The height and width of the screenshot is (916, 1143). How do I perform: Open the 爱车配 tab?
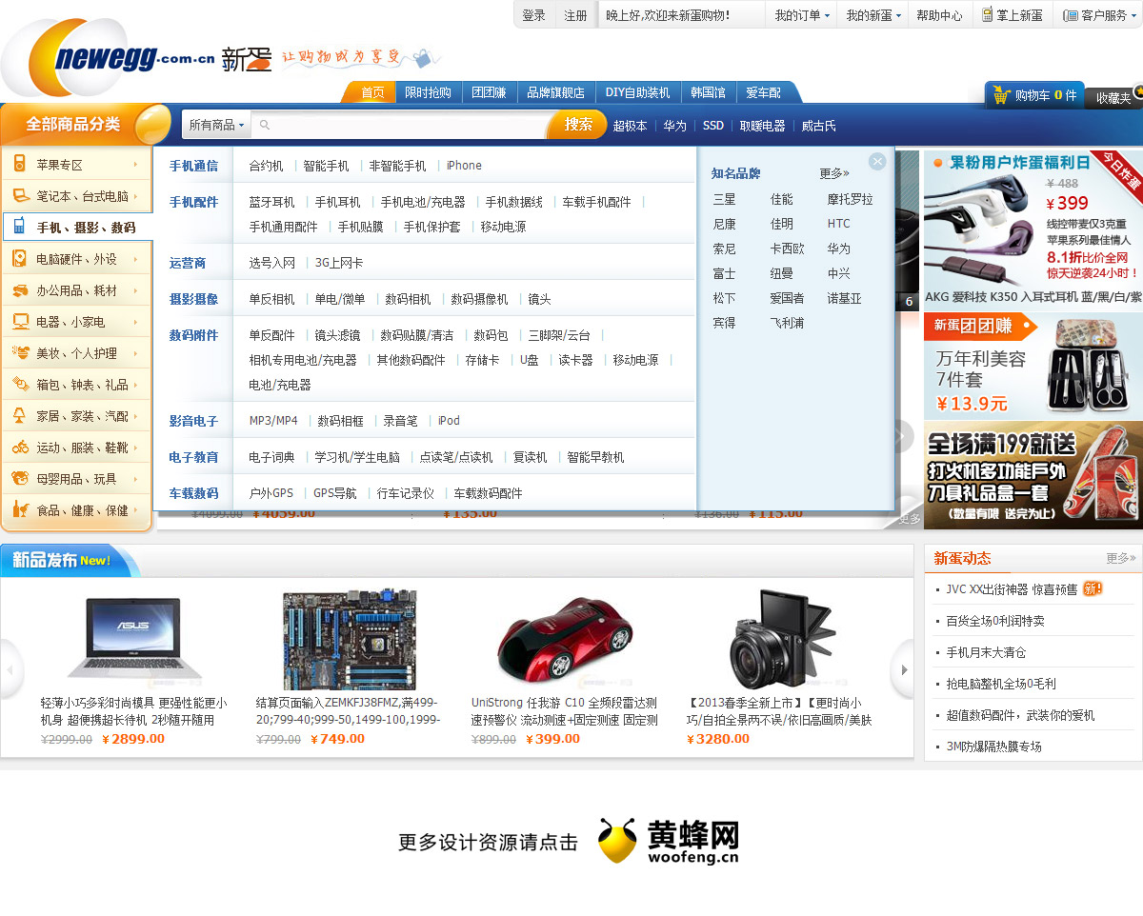[764, 92]
